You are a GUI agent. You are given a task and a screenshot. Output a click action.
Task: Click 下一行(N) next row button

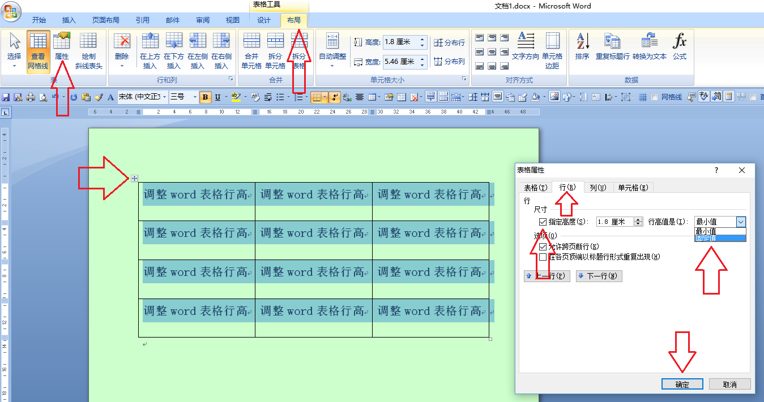pyautogui.click(x=599, y=276)
